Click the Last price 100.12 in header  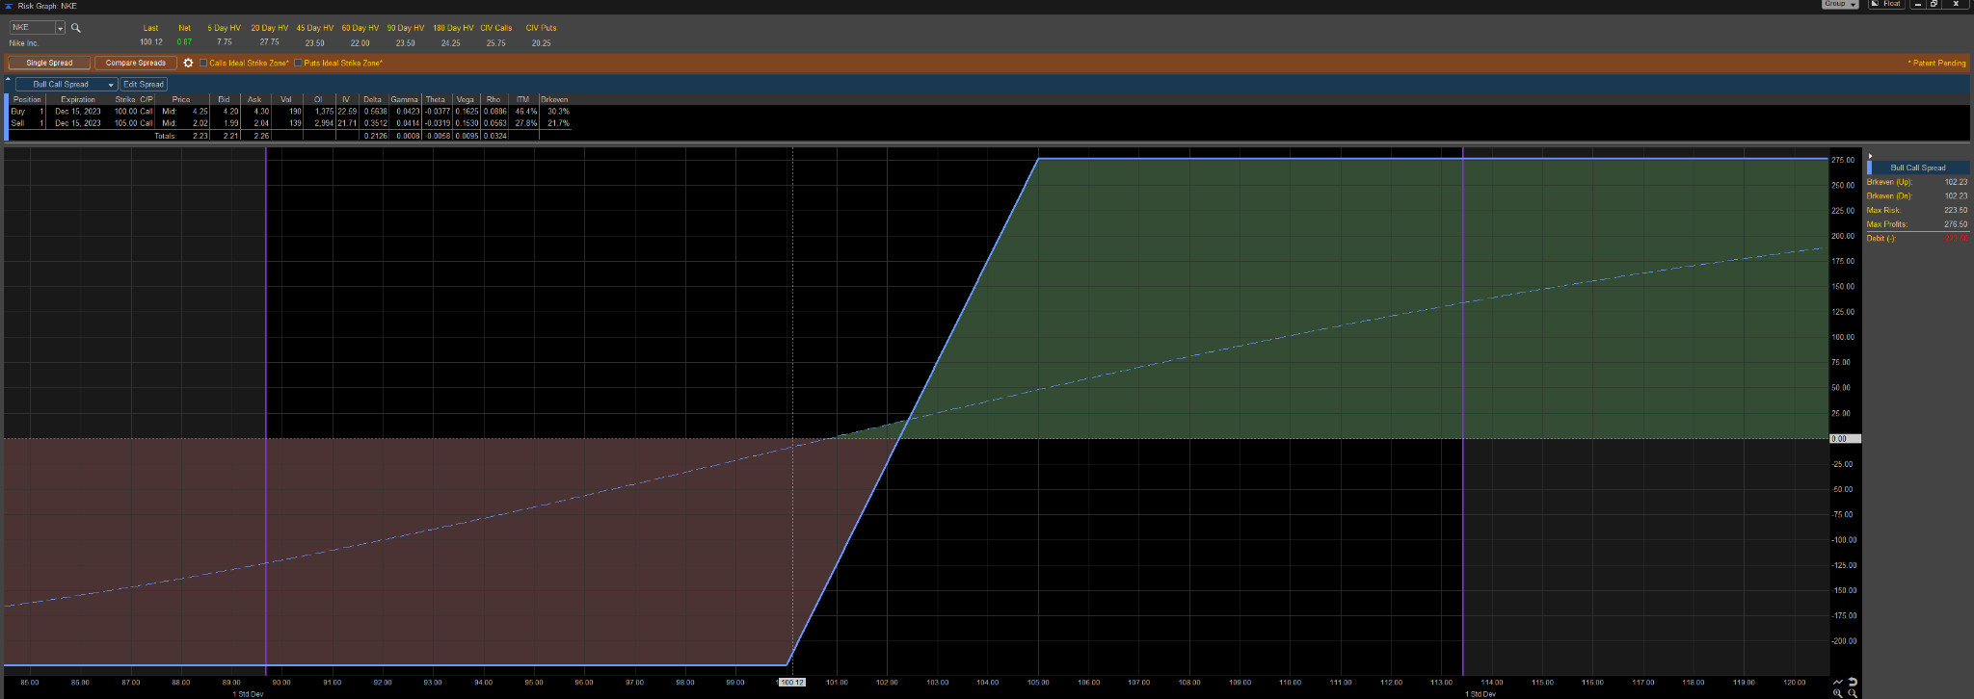(x=150, y=42)
